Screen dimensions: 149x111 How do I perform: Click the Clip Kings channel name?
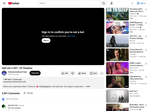click(x=133, y=54)
